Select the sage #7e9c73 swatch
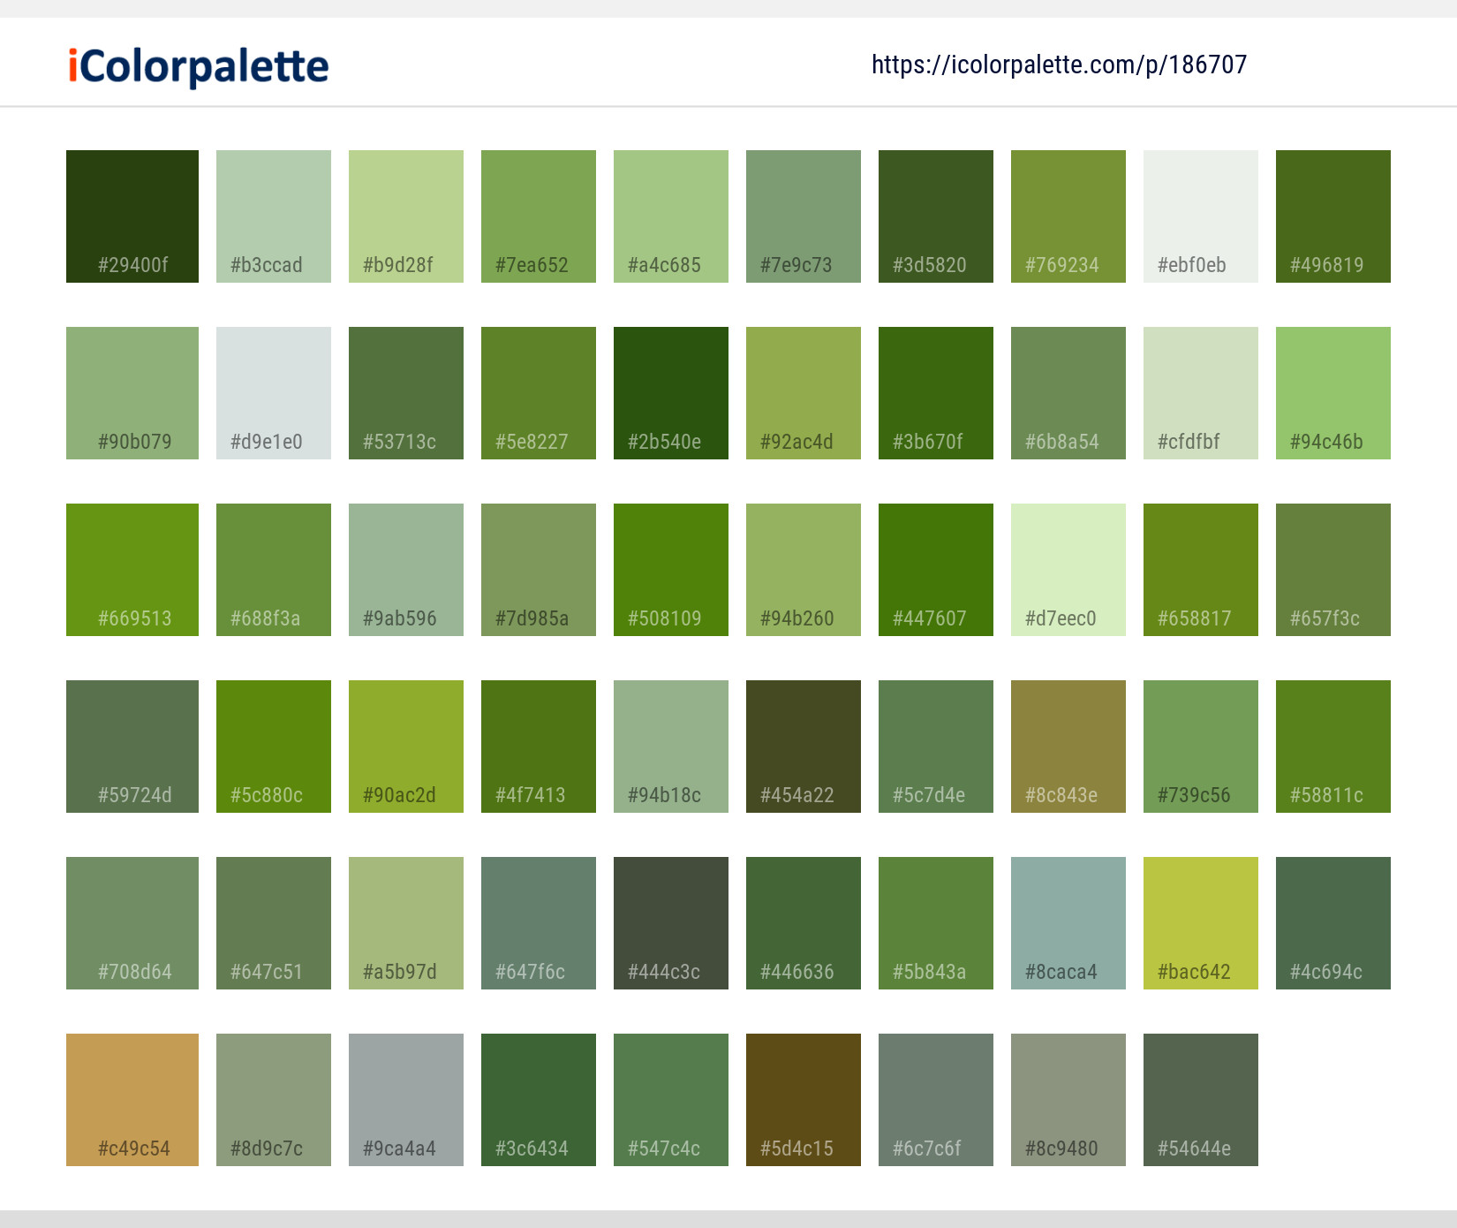 point(804,216)
